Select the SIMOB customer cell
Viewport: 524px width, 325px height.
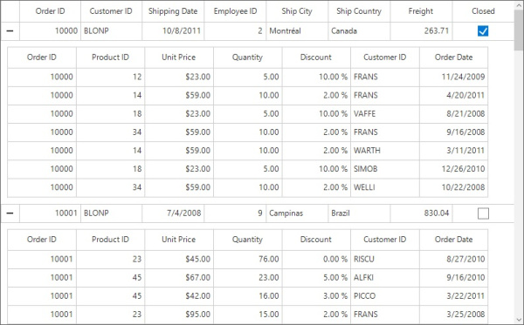click(384, 169)
